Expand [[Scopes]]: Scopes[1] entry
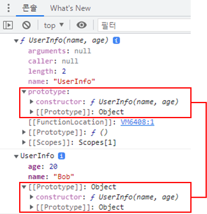This screenshot has width=207, height=214. (x=24, y=143)
